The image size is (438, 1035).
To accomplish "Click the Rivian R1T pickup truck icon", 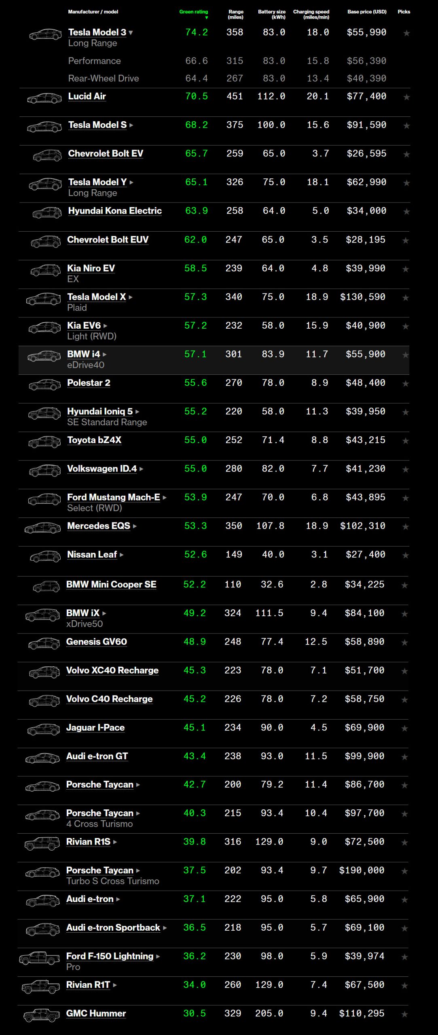I will click(40, 987).
